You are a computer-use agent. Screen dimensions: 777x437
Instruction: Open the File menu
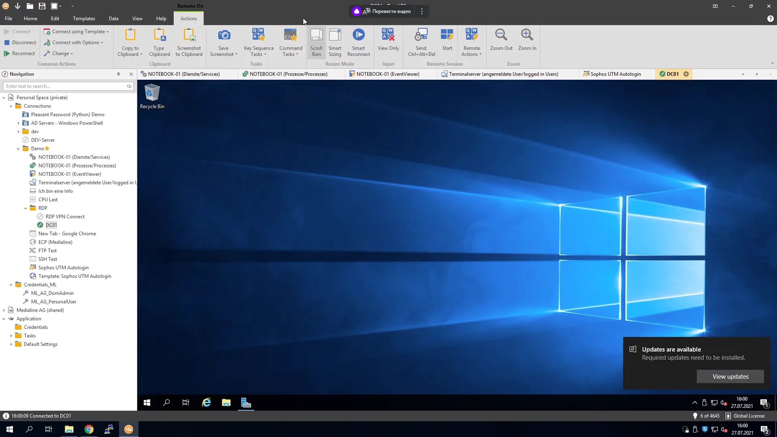[x=9, y=19]
